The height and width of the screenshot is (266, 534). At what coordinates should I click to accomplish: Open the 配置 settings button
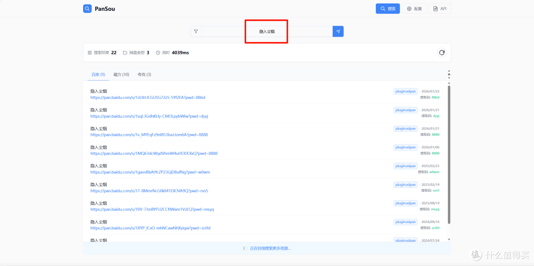pyautogui.click(x=414, y=9)
